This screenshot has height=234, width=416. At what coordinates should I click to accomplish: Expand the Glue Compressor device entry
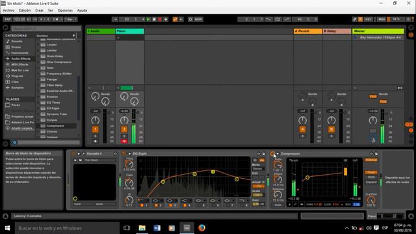pyautogui.click(x=38, y=62)
